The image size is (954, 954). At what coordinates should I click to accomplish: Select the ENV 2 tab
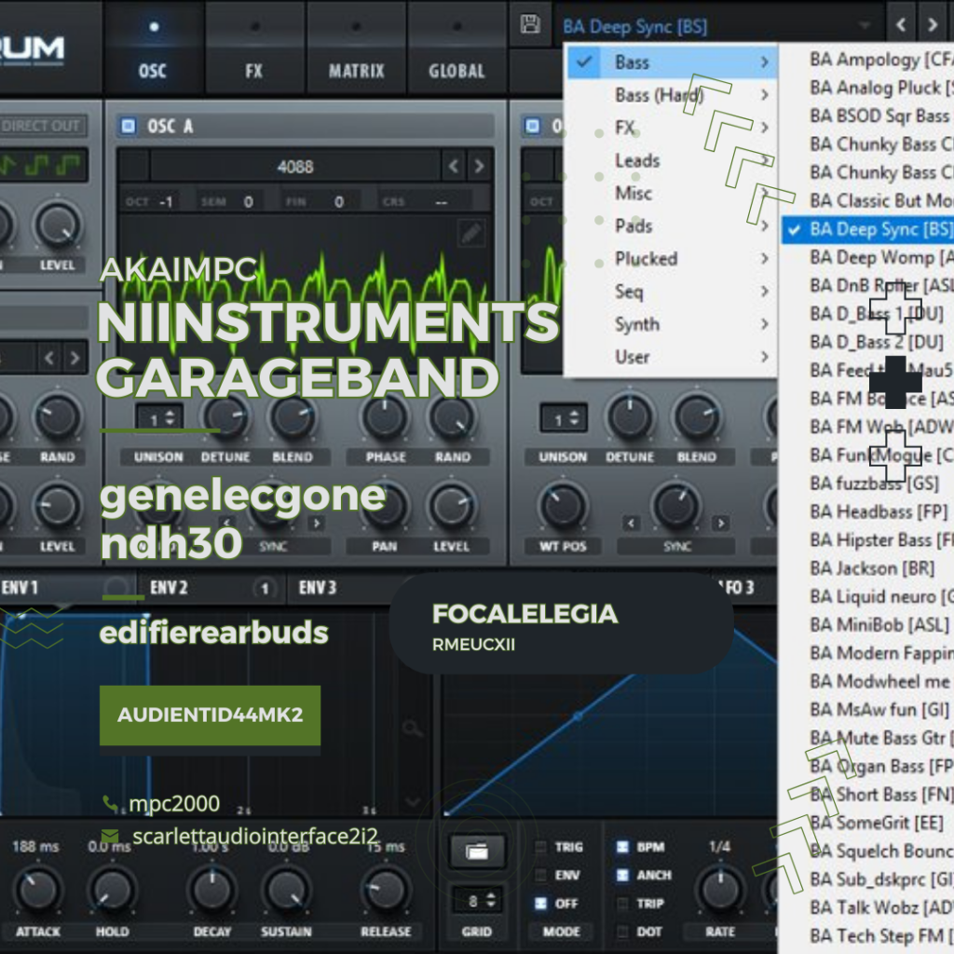coord(210,588)
